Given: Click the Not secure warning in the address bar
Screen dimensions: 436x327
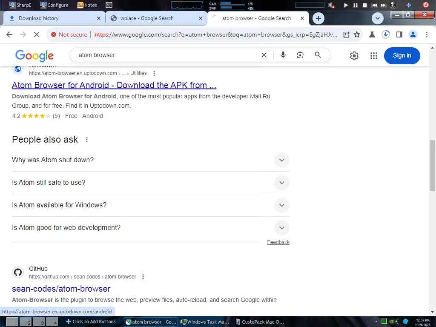Looking at the screenshot, I should (x=69, y=34).
